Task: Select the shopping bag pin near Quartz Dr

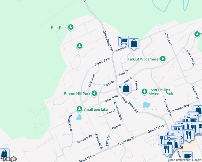Action: [x=126, y=88]
